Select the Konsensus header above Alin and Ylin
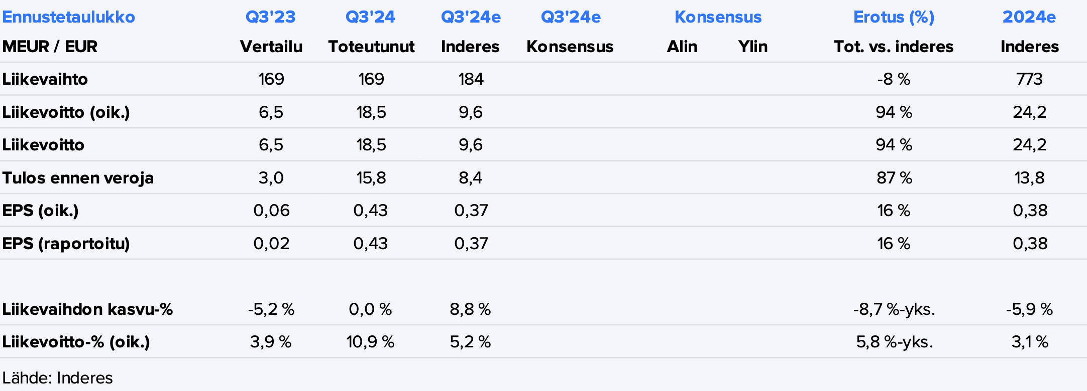This screenshot has height=391, width=1087. click(x=718, y=17)
